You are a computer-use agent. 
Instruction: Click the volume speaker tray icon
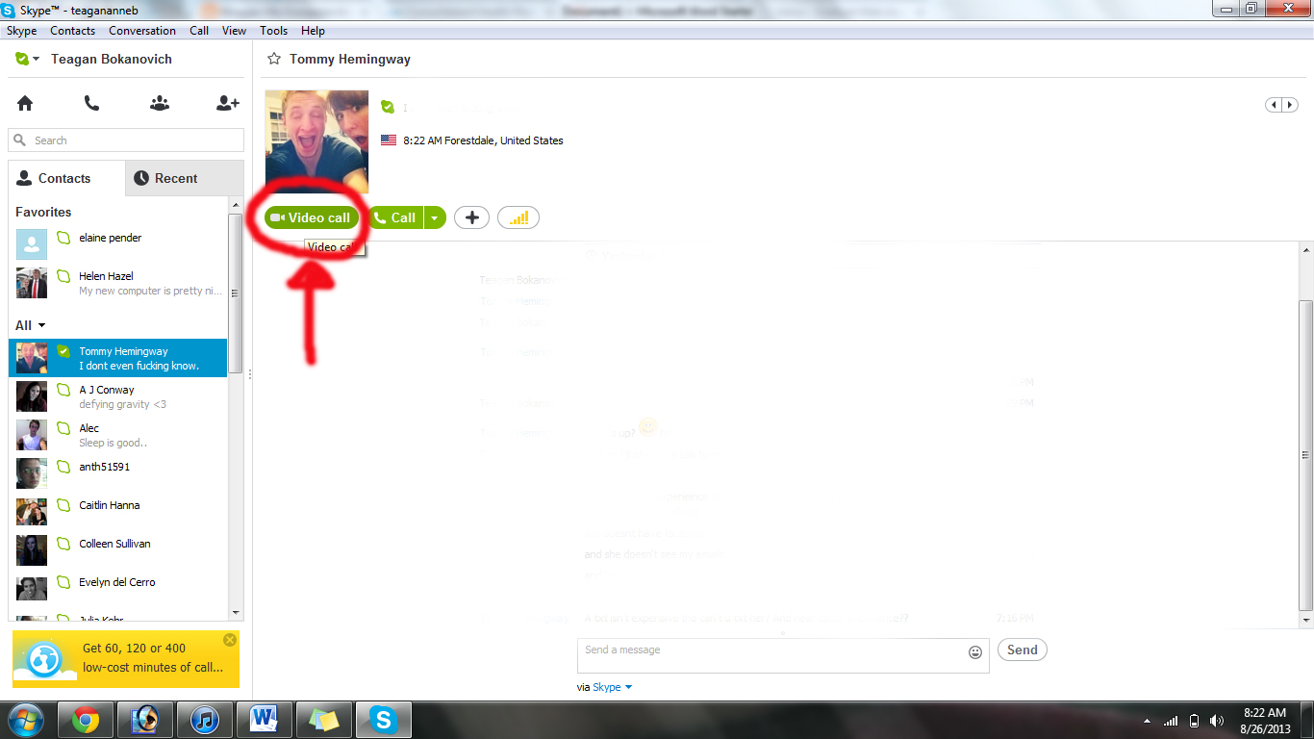click(1217, 721)
